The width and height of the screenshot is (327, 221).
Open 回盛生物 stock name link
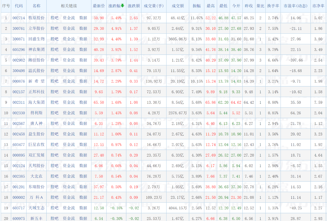(37, 39)
